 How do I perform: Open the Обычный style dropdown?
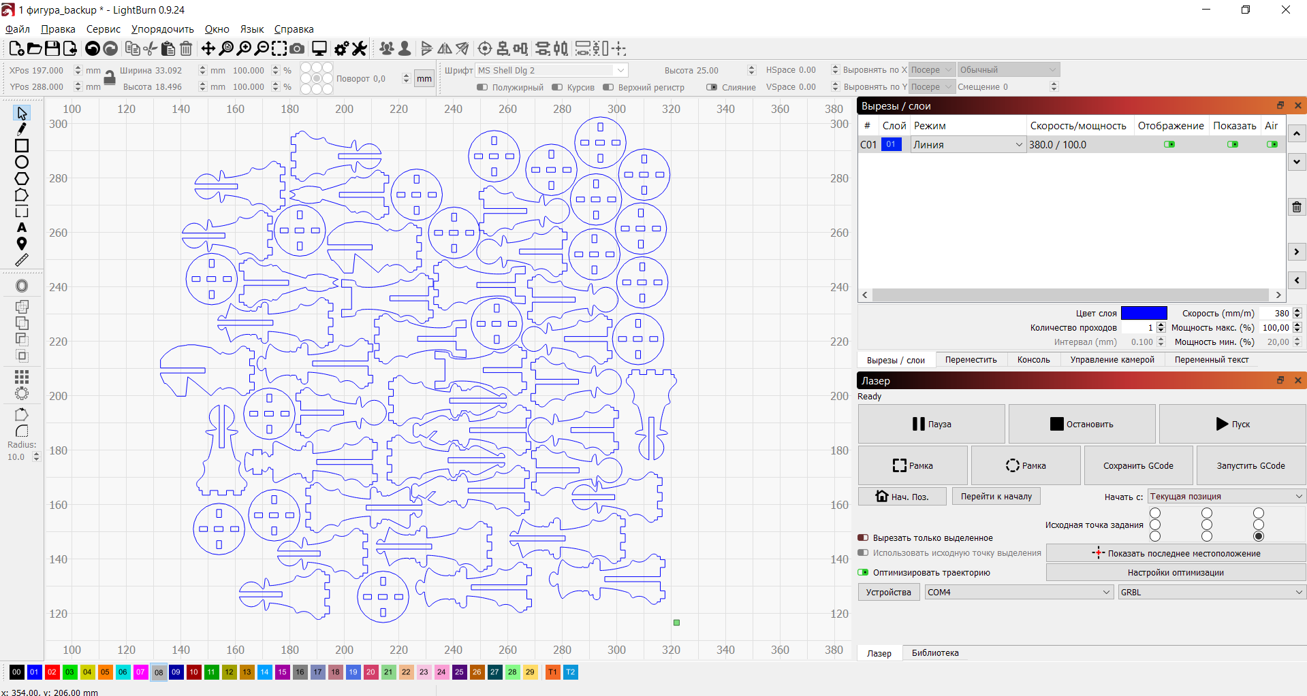1009,70
